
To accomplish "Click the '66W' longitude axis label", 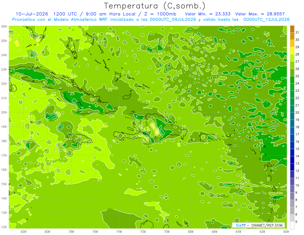I will point(215,232).
